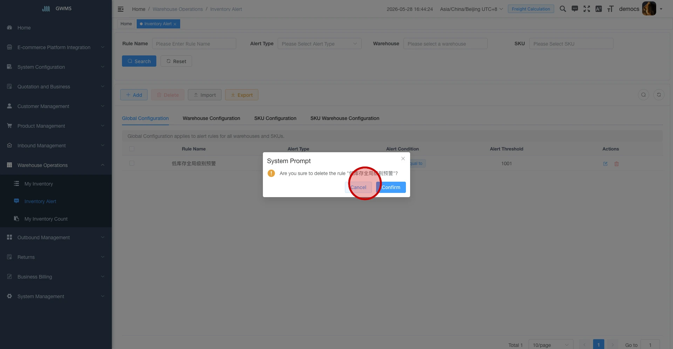
Task: Select pagination page 1
Action: tap(599, 345)
